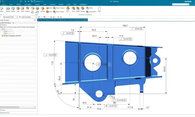
Task: Select the Resize Blend tool
Action: 91,12
